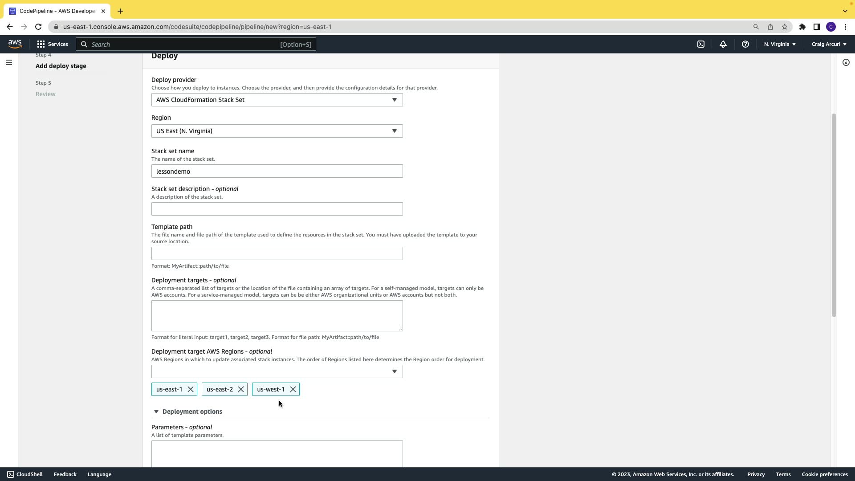Toggle the left hamburger navigation menu
Viewport: 855px width, 481px height.
(x=8, y=62)
